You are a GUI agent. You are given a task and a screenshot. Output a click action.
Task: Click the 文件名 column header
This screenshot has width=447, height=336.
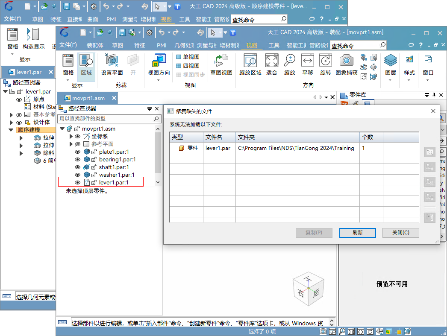219,137
